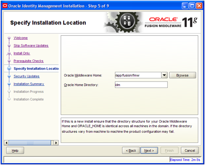The height and width of the screenshot is (165, 205).
Task: Click the Installation Summary step bullet icon
Action: click(x=9, y=84)
